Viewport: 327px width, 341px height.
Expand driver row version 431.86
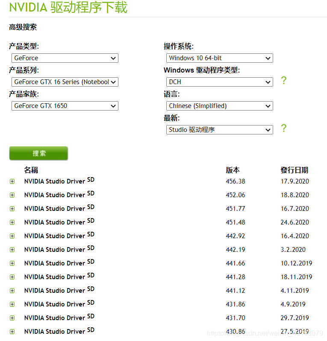[12, 304]
